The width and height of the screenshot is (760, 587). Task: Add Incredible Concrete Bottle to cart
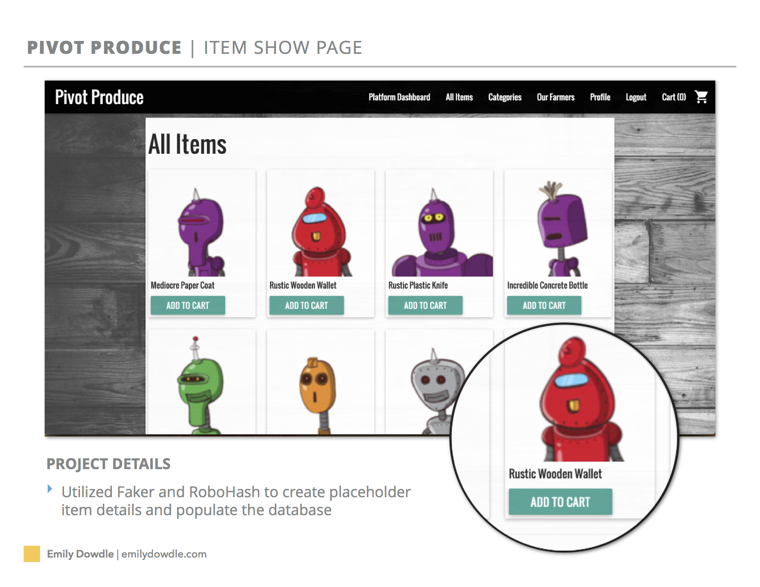(544, 305)
